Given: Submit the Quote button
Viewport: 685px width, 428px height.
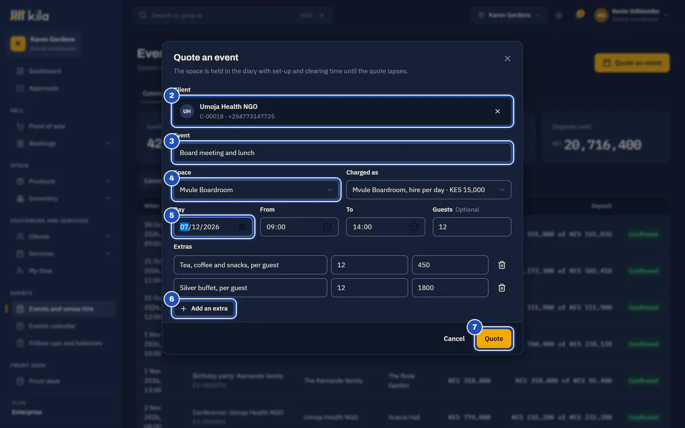Looking at the screenshot, I should point(494,339).
